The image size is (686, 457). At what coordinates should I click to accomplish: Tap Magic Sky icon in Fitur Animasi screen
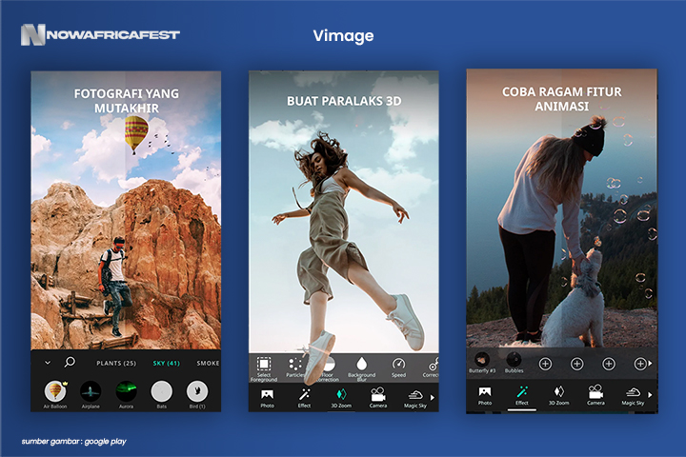pyautogui.click(x=633, y=392)
